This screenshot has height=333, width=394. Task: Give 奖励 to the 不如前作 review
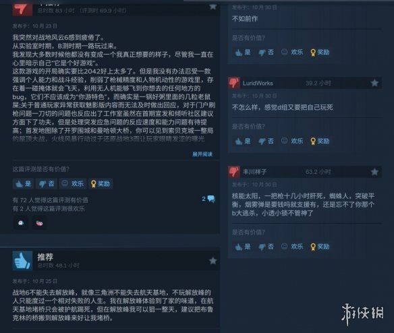320,52
